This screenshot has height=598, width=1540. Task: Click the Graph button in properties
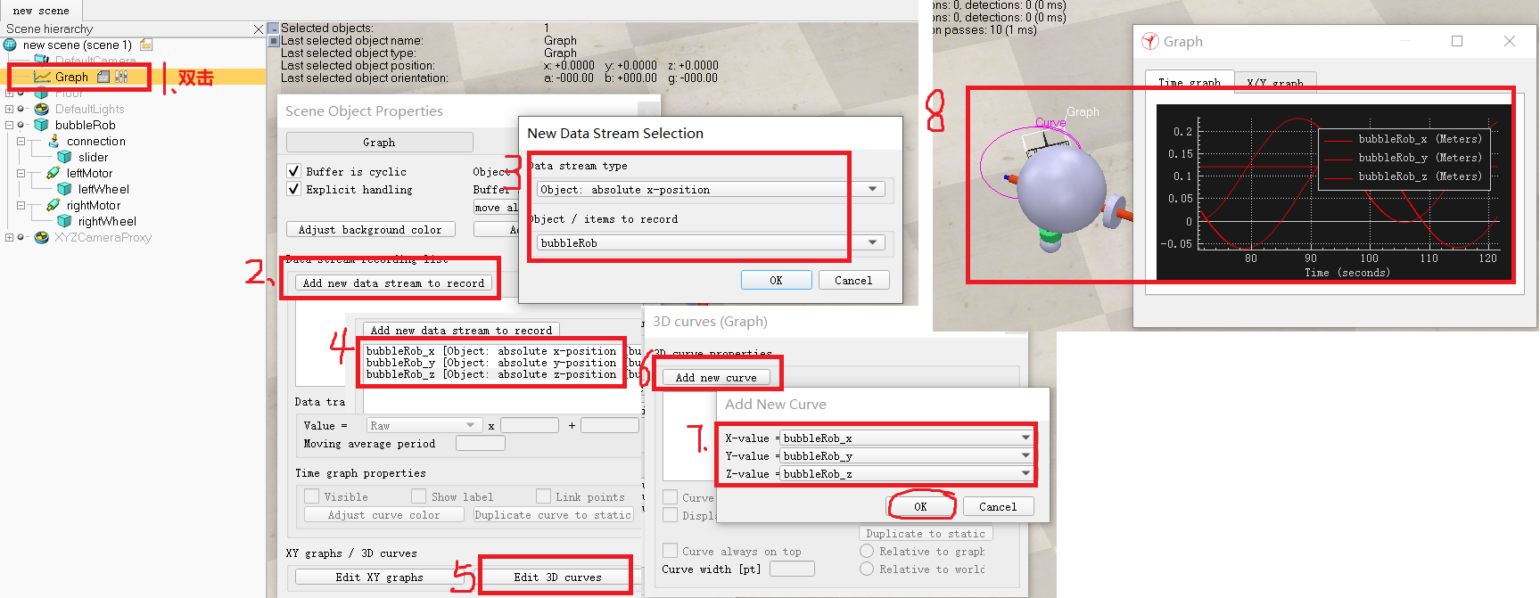[379, 142]
